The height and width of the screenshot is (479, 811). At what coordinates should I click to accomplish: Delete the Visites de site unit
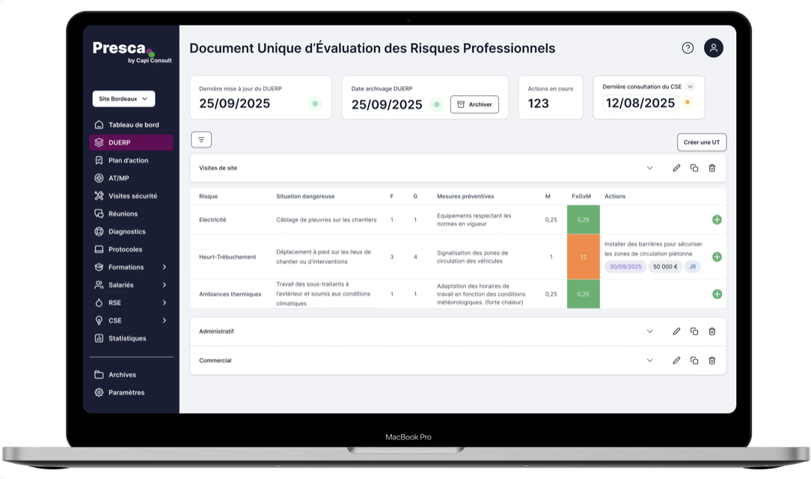(712, 168)
